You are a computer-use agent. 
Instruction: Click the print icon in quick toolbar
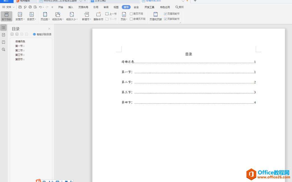click(x=30, y=7)
